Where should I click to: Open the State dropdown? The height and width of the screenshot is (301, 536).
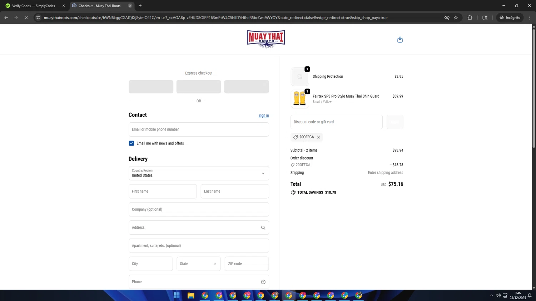click(199, 264)
